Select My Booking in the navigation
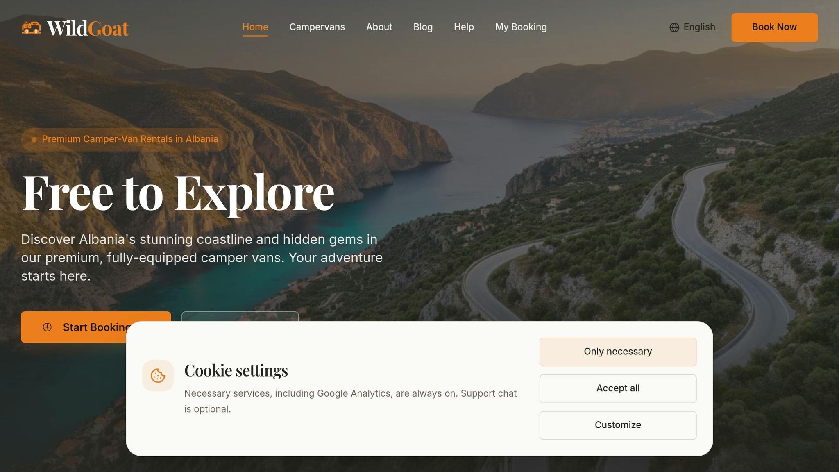Viewport: 839px width, 472px height. click(521, 27)
